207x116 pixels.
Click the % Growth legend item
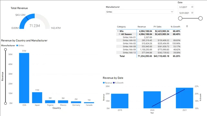pyautogui.click(x=118, y=83)
